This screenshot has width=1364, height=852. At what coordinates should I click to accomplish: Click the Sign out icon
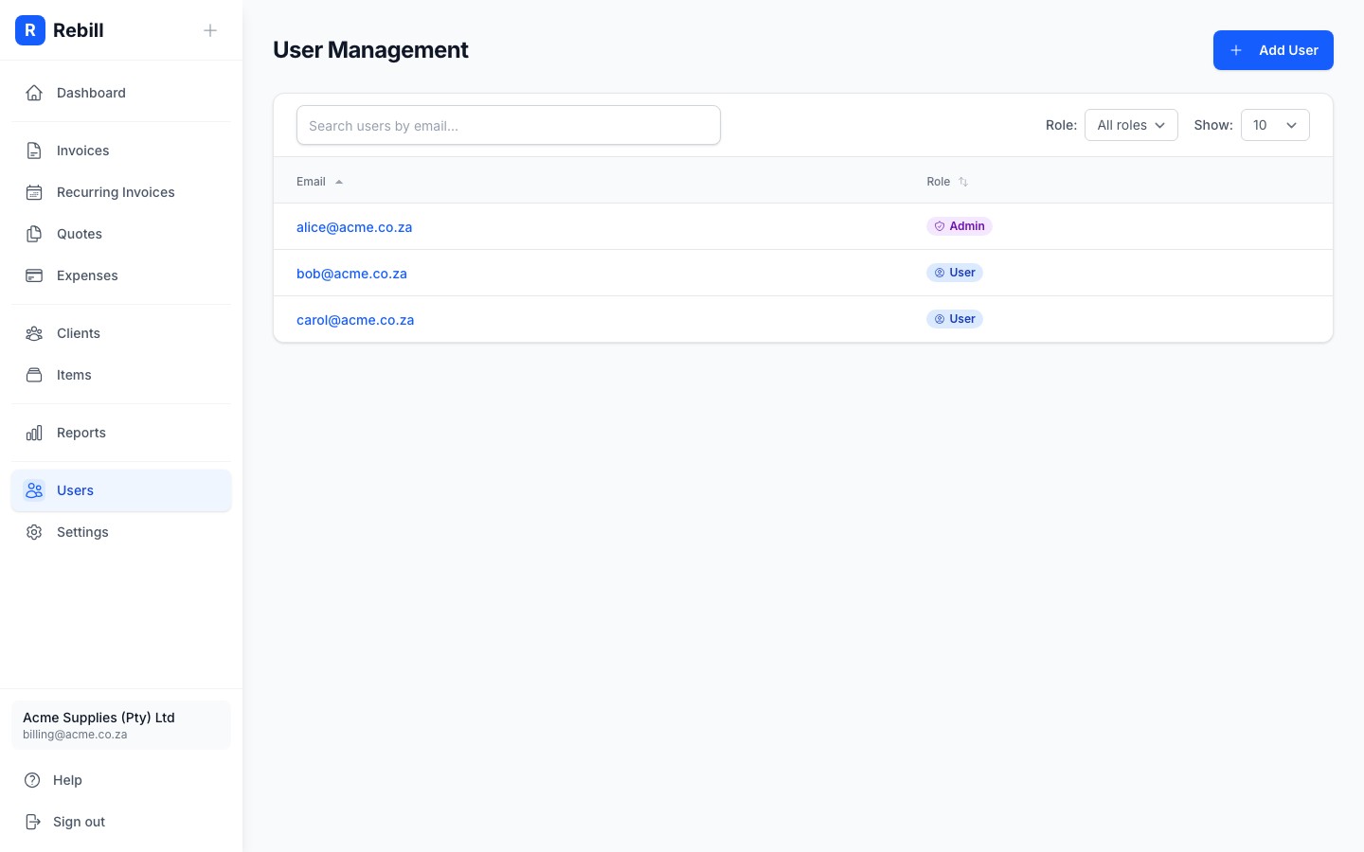(34, 822)
